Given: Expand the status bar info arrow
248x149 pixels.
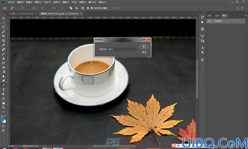Looking at the screenshot, I should tap(46, 146).
